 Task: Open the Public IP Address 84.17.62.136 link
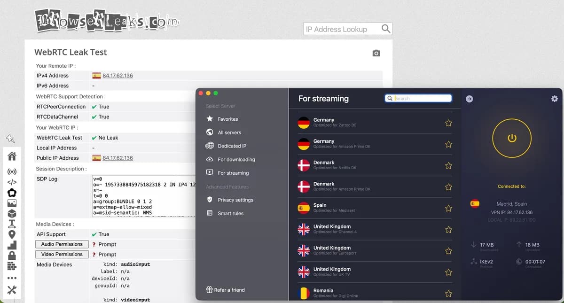click(117, 158)
